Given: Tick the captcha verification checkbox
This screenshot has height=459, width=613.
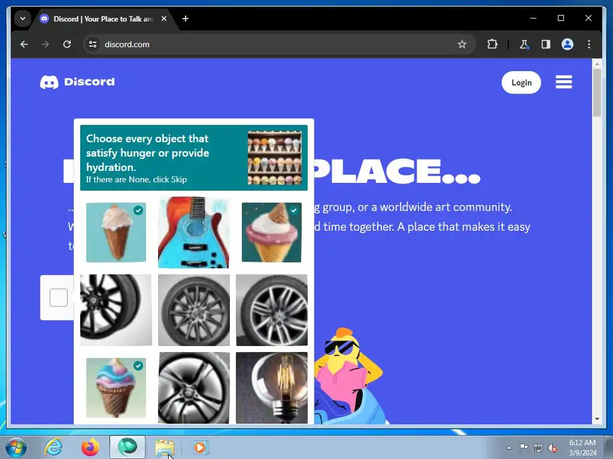Looking at the screenshot, I should pyautogui.click(x=59, y=298).
